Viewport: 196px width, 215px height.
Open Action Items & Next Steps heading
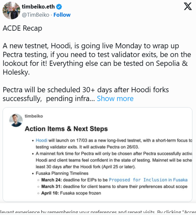[x=66, y=129]
